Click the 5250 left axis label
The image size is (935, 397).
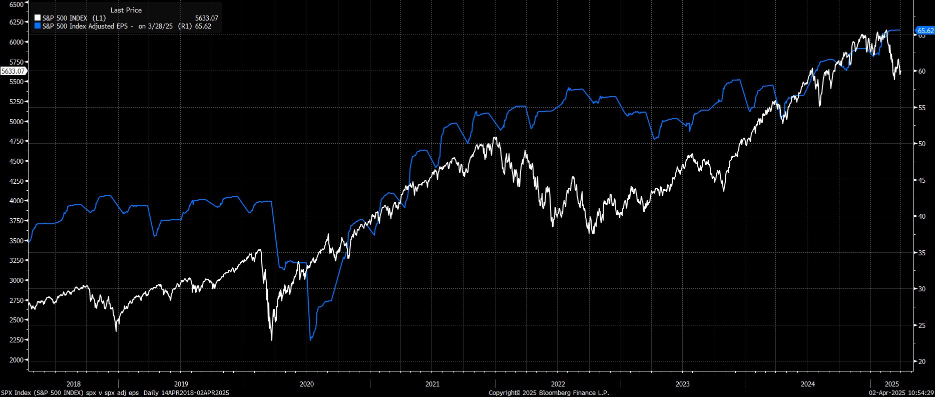[16, 102]
